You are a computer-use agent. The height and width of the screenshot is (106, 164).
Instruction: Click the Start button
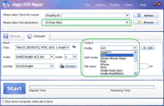(14, 89)
